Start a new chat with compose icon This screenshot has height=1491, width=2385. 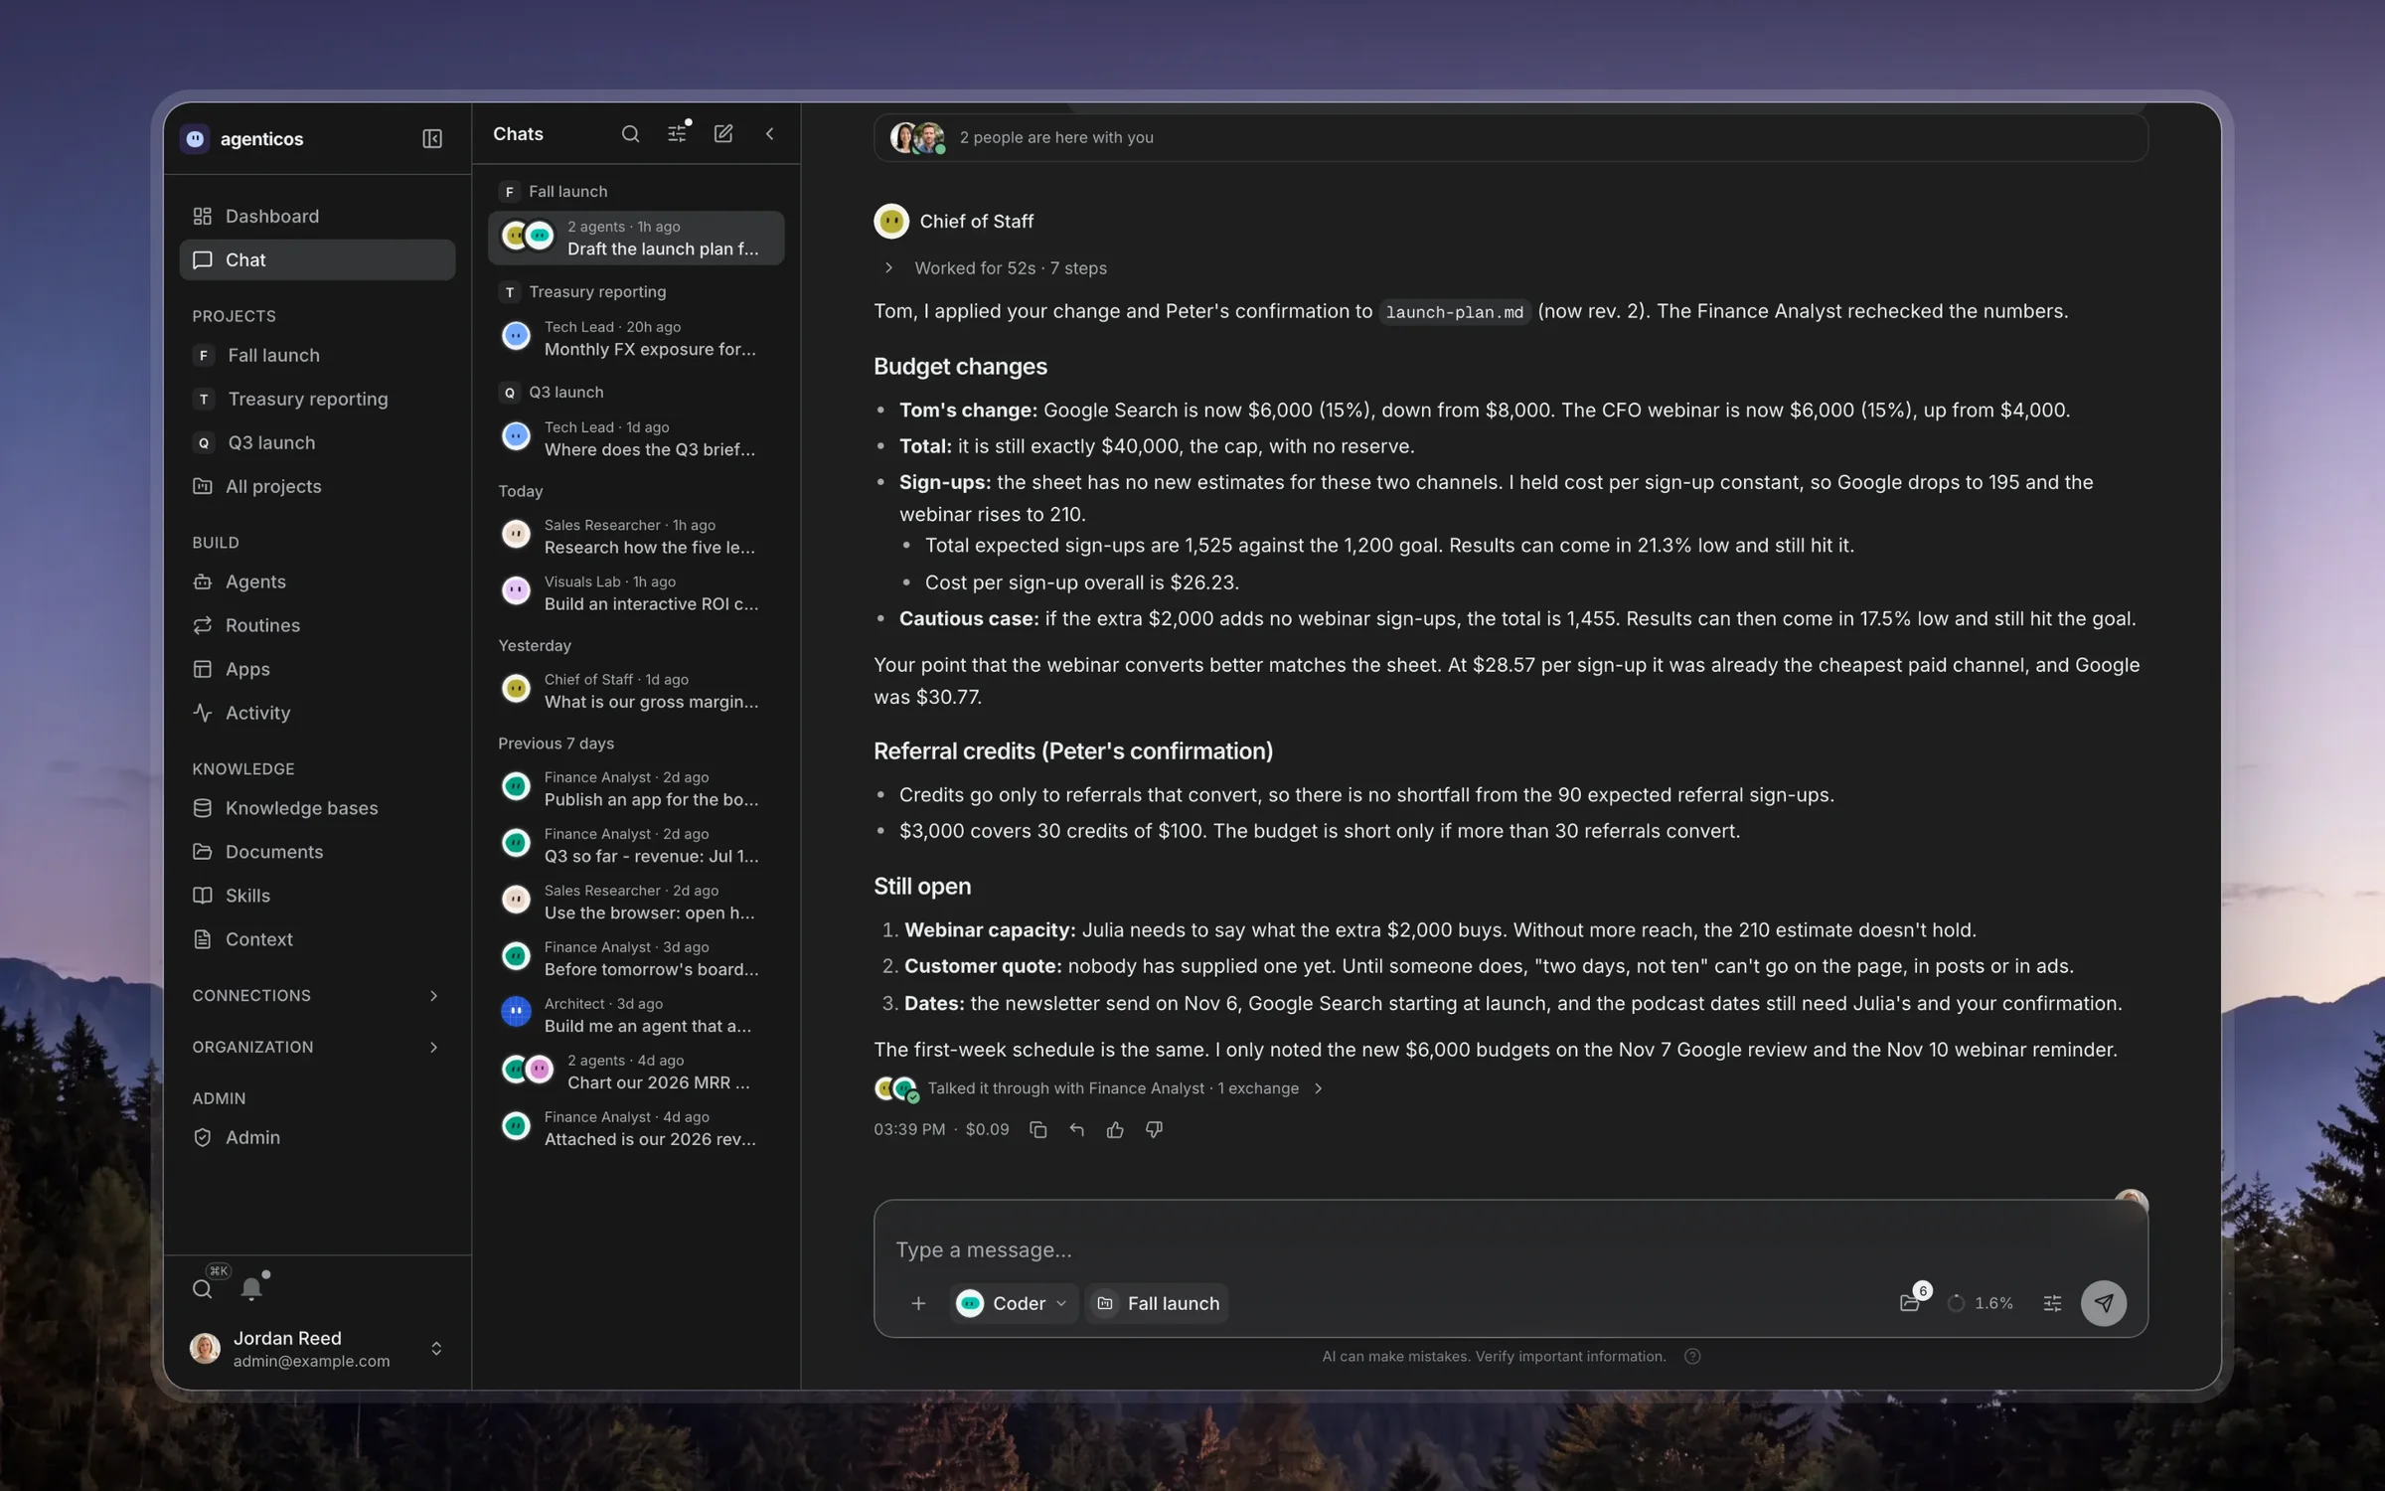(x=723, y=133)
